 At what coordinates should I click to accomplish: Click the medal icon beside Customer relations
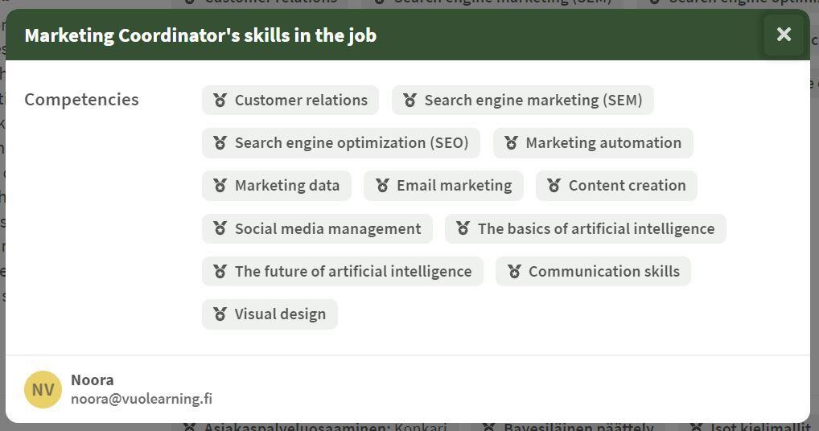(220, 101)
